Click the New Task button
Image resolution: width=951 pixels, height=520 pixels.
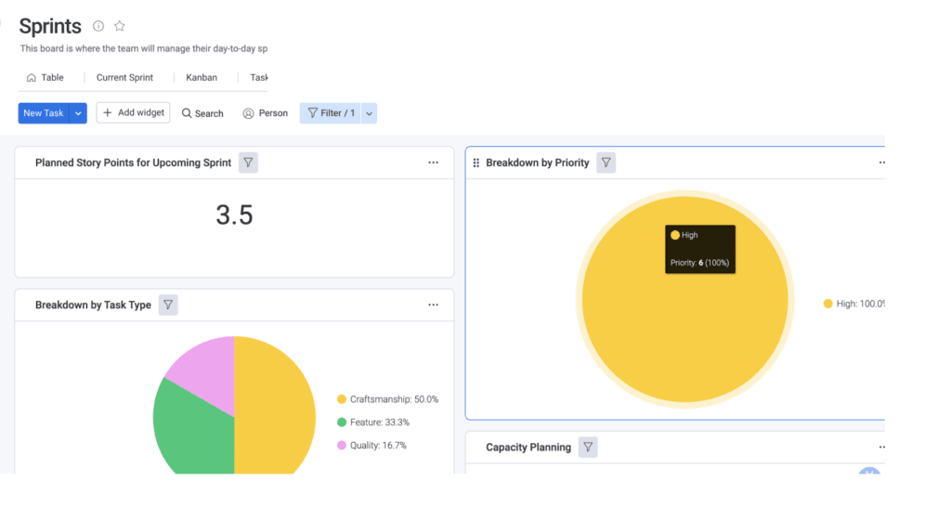(44, 113)
